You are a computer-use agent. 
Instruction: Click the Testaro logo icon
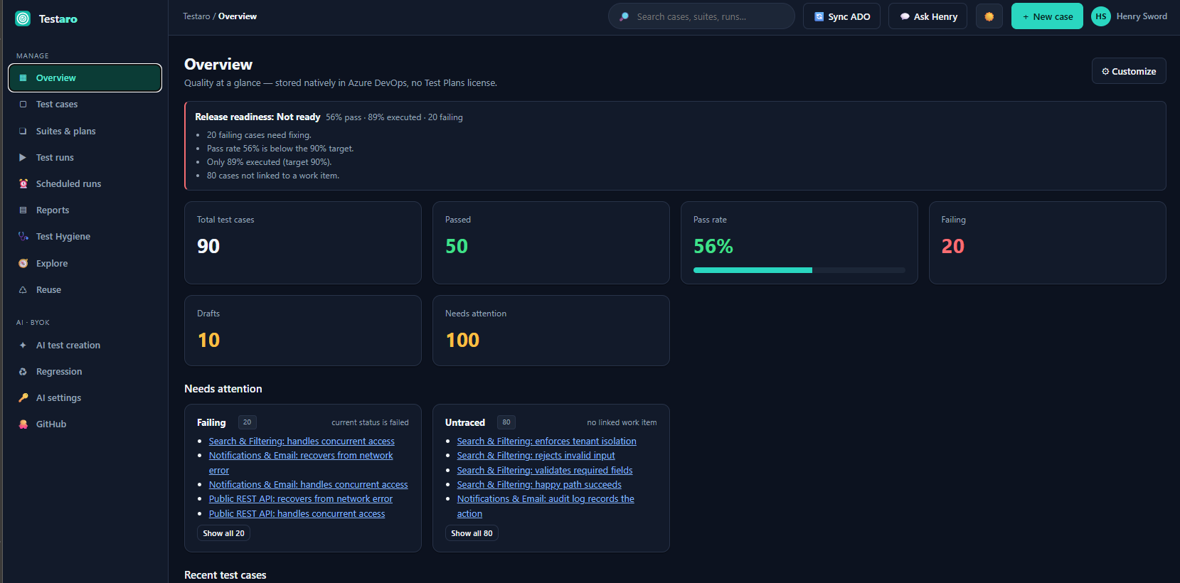tap(23, 18)
